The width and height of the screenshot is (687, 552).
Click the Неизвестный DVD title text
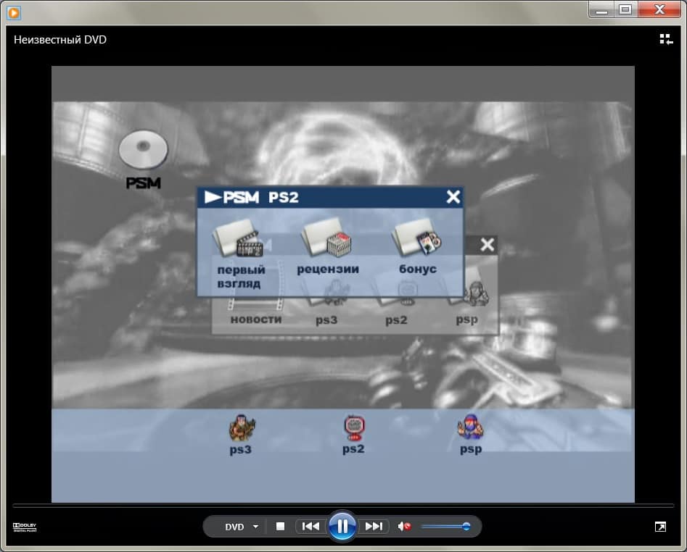click(60, 40)
